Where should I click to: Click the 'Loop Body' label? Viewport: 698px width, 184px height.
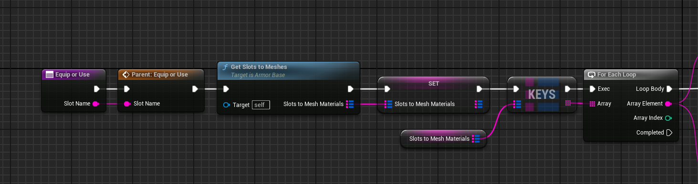point(650,89)
